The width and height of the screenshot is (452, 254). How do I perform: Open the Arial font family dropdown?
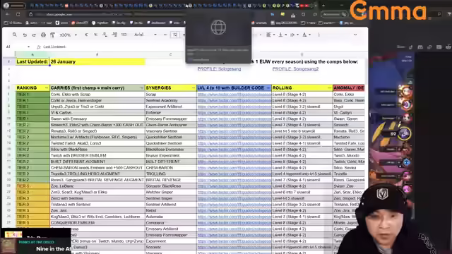145,35
